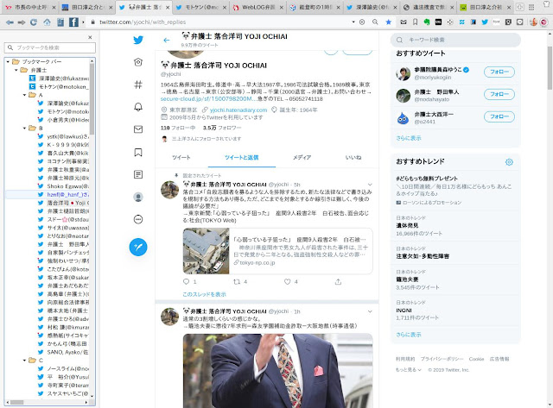Collapse bookmark folder C
The height and width of the screenshot is (408, 553).
tap(24, 361)
